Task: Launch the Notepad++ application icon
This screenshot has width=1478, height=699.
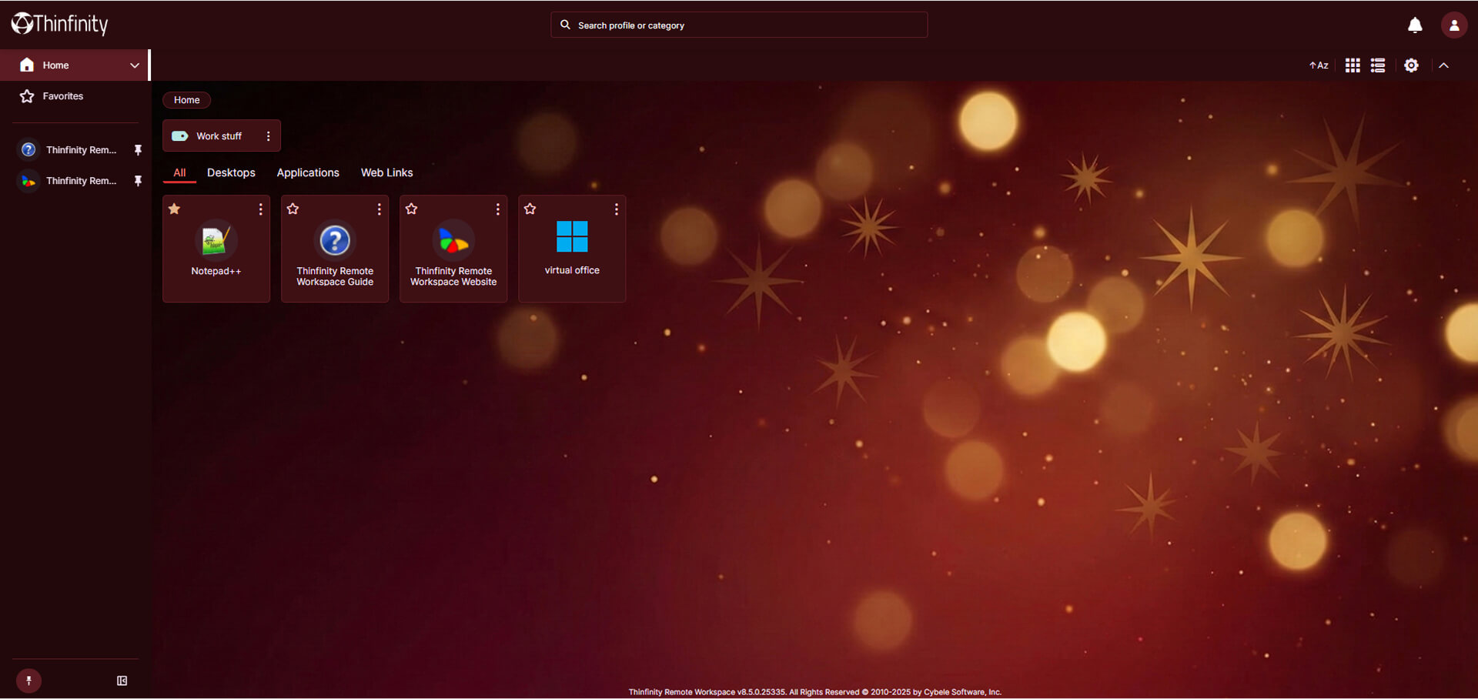Action: [x=216, y=240]
